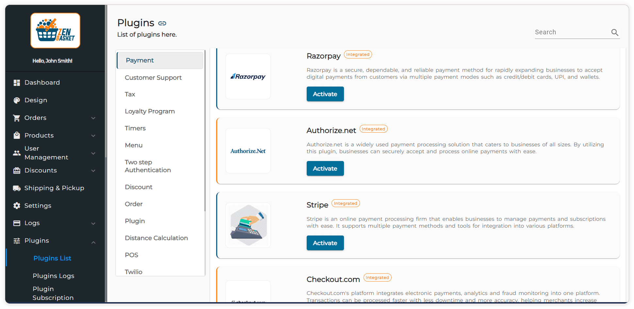Click the link icon beside Plugins title
The width and height of the screenshot is (634, 309).
click(162, 23)
